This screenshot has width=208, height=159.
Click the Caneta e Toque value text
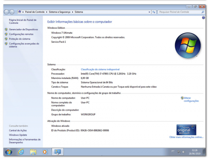pos(119,87)
